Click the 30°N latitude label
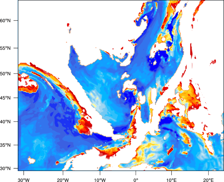The width and height of the screenshot is (224, 182). [x=5, y=169]
